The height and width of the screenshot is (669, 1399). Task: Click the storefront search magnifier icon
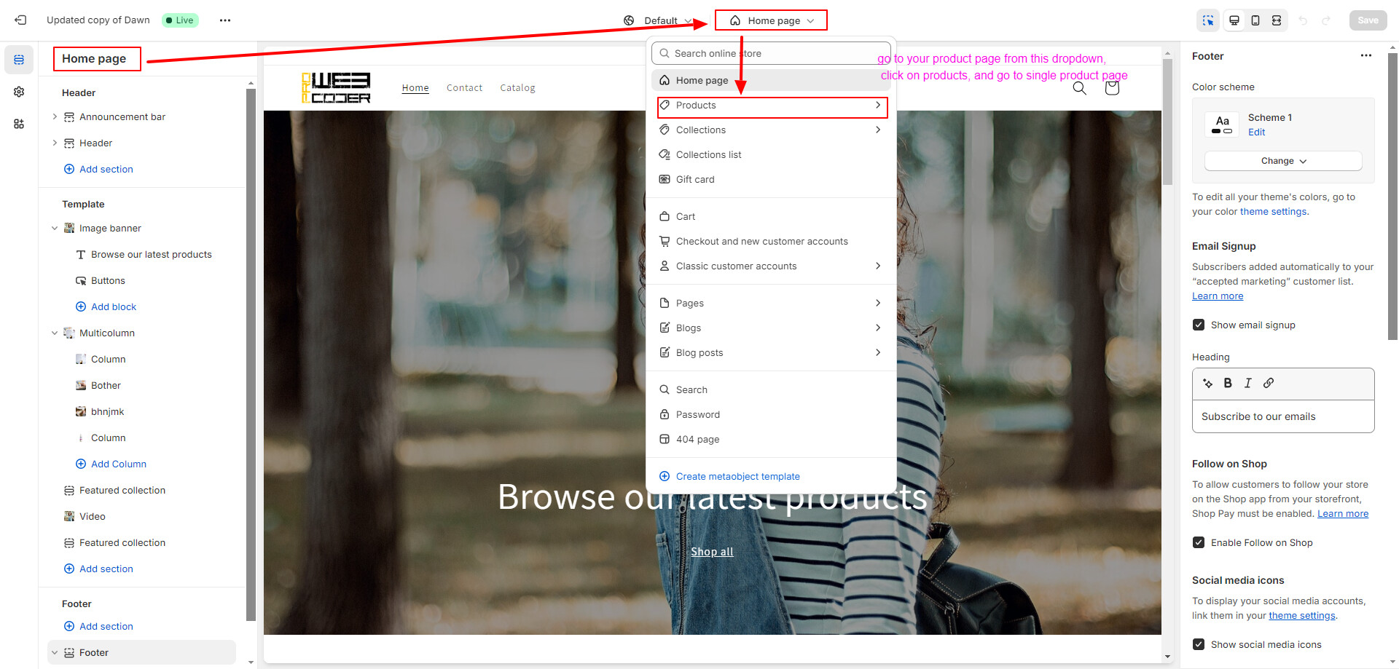tap(1080, 88)
